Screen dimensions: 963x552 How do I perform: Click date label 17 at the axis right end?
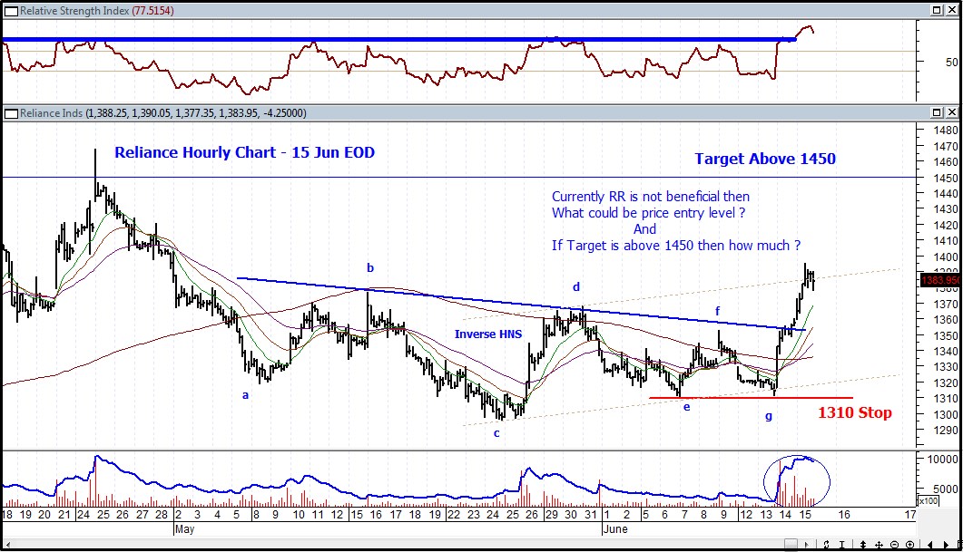click(x=909, y=515)
